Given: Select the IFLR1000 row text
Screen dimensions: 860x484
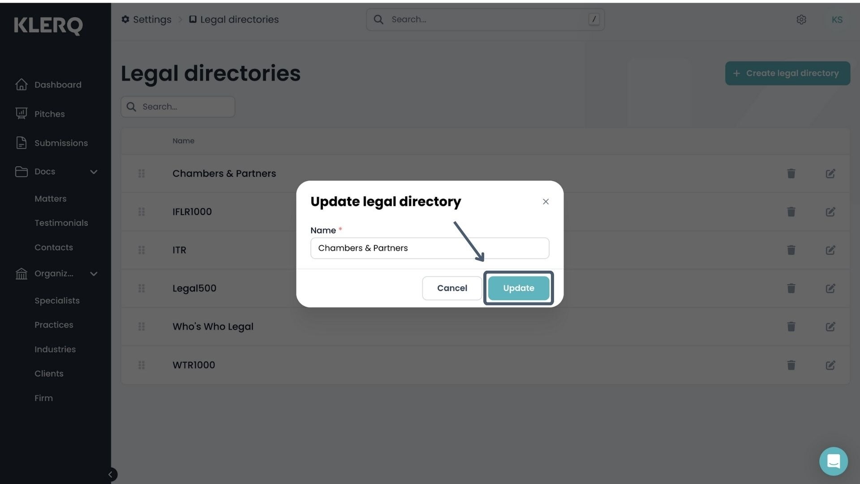Looking at the screenshot, I should pos(192,212).
